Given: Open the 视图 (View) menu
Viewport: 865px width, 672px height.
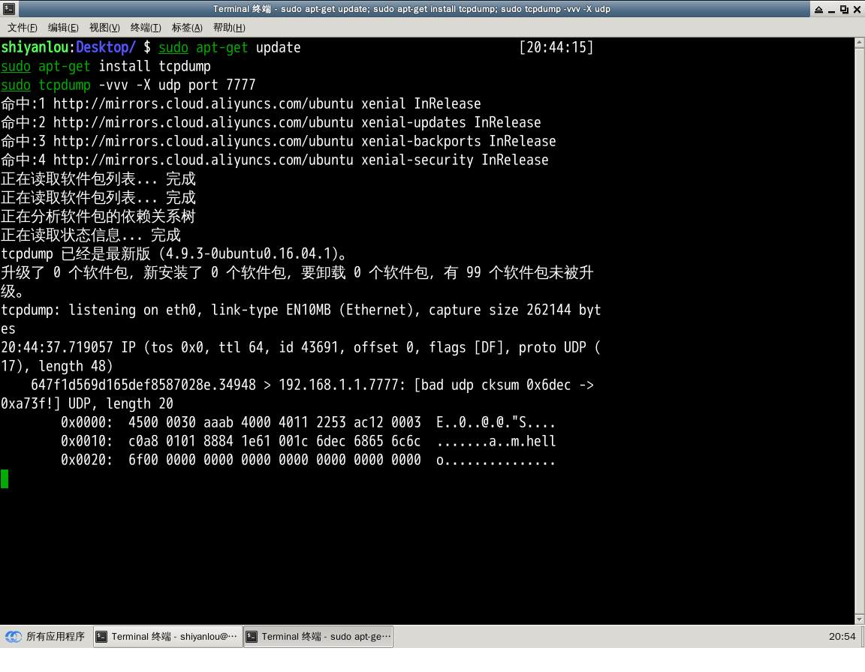Looking at the screenshot, I should (x=104, y=28).
